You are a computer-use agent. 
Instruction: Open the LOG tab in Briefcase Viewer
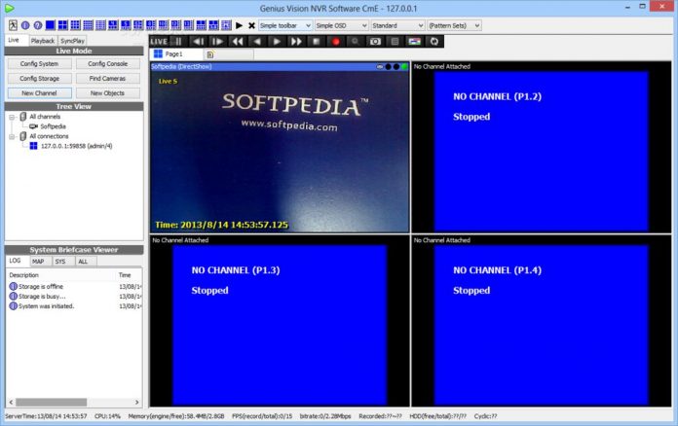(x=16, y=261)
